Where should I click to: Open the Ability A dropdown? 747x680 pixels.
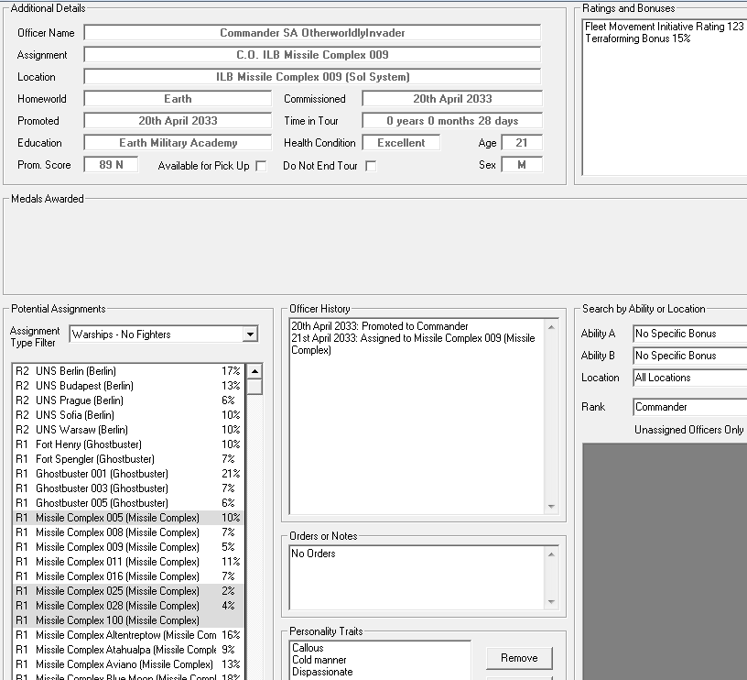[690, 334]
